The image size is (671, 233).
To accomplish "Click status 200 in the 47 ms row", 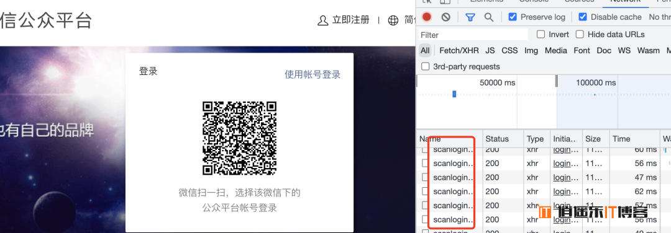I will pyautogui.click(x=492, y=177).
